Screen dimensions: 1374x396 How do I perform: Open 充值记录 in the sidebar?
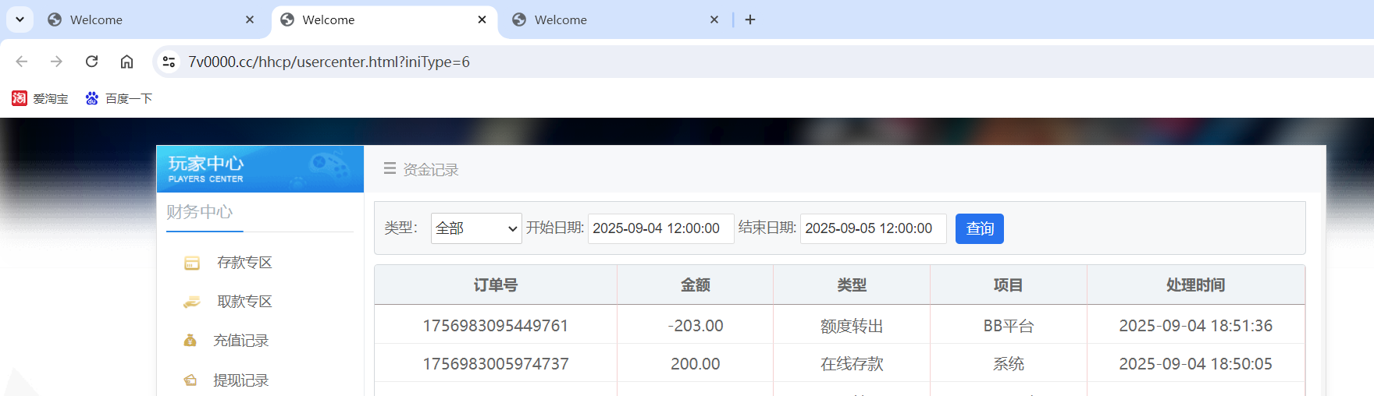[240, 341]
